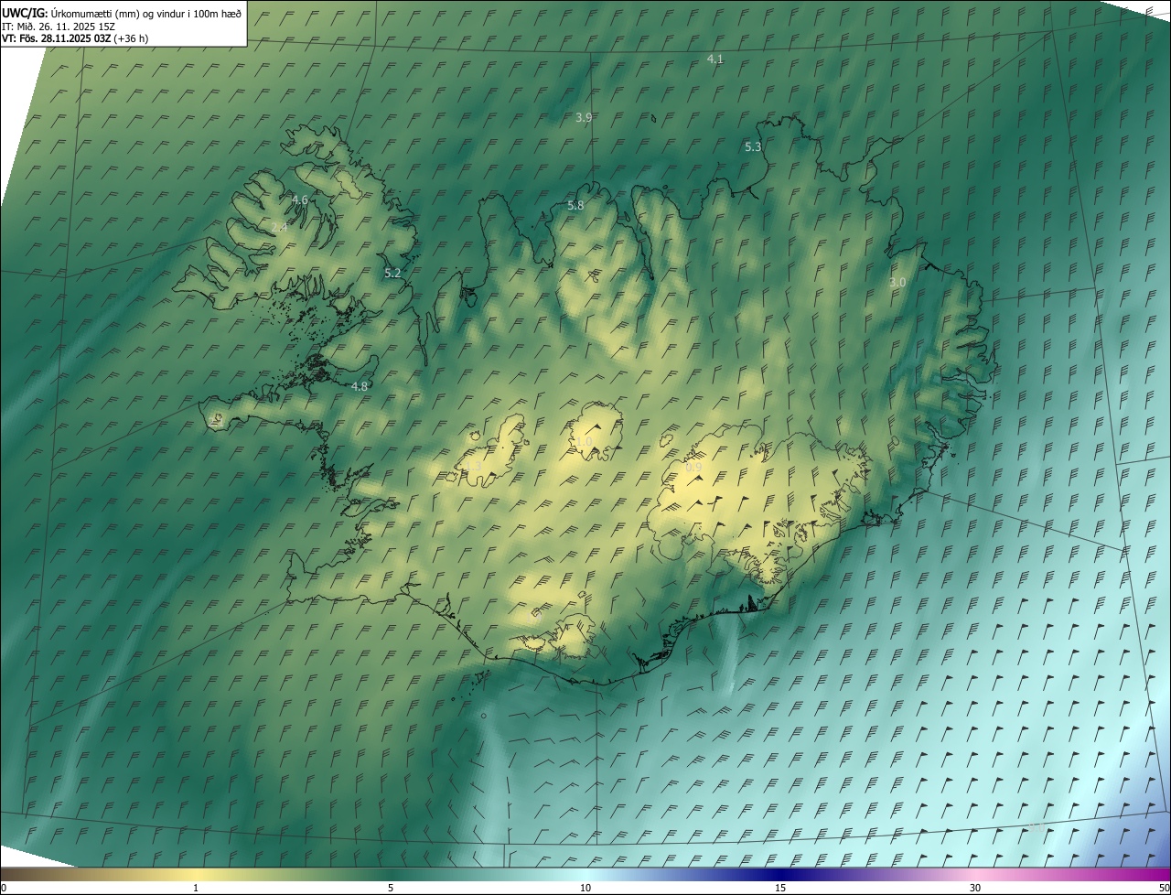This screenshot has height=895, width=1171.
Task: Click the 3.0 value in the east
Action: click(897, 282)
